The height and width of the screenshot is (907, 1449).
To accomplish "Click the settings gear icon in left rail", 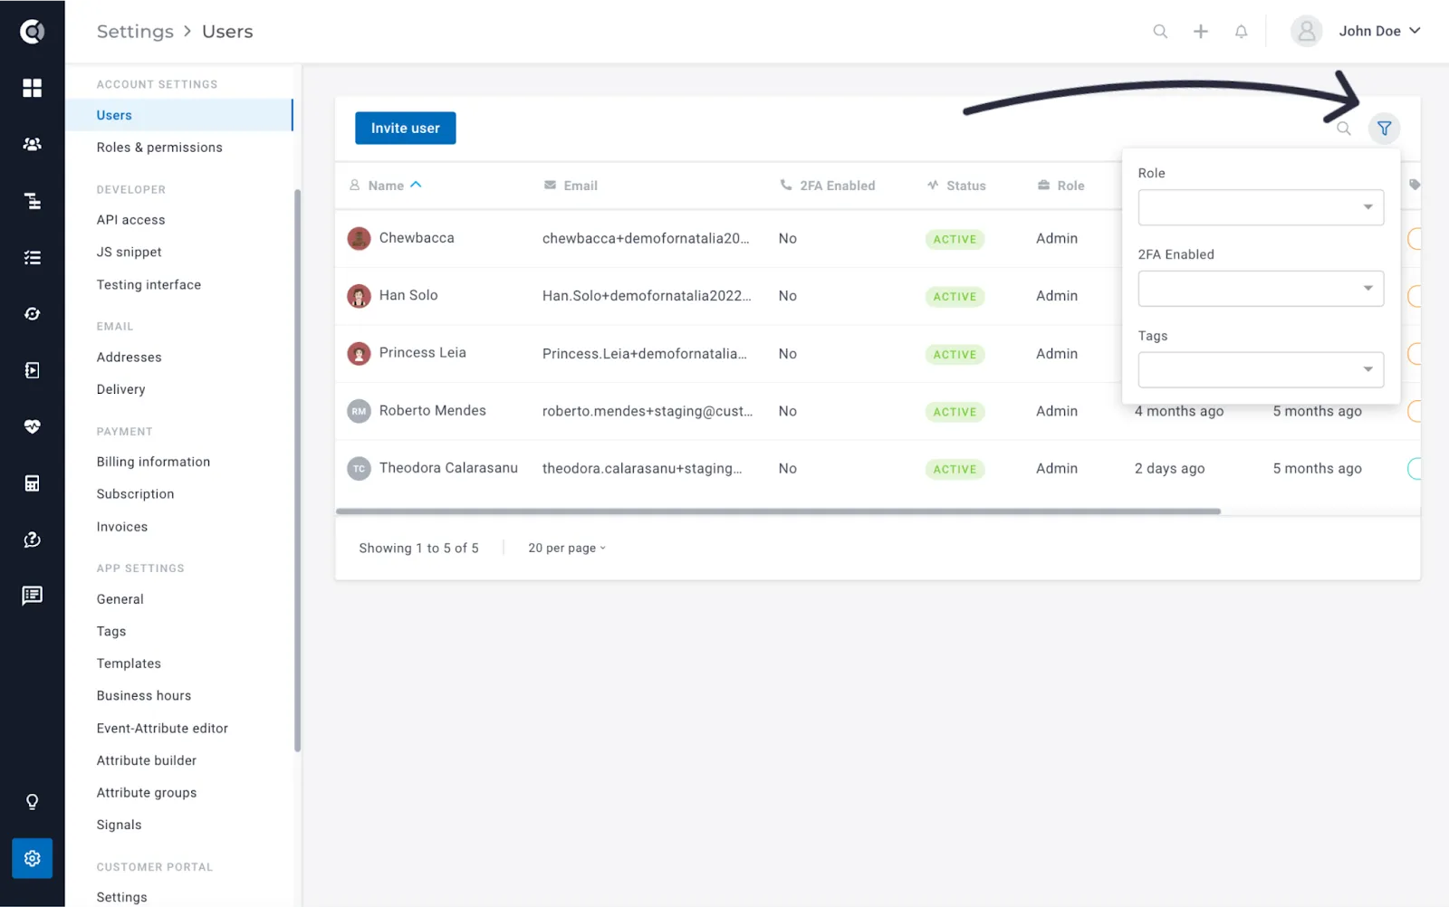I will (32, 858).
